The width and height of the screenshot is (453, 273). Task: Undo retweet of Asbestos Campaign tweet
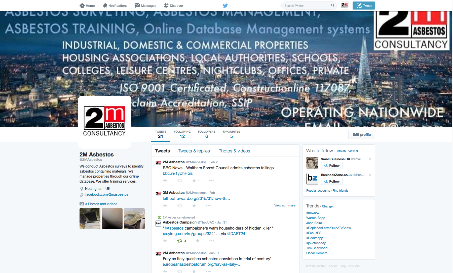(x=180, y=241)
